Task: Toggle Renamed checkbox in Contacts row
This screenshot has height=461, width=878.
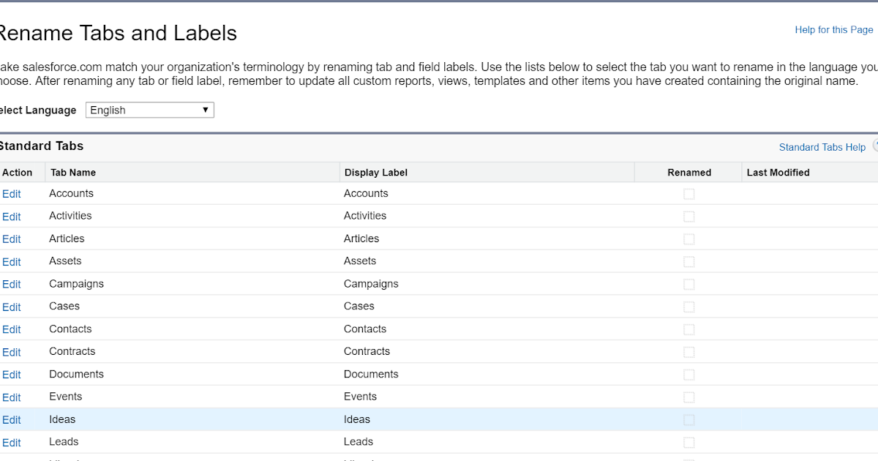Action: [688, 329]
